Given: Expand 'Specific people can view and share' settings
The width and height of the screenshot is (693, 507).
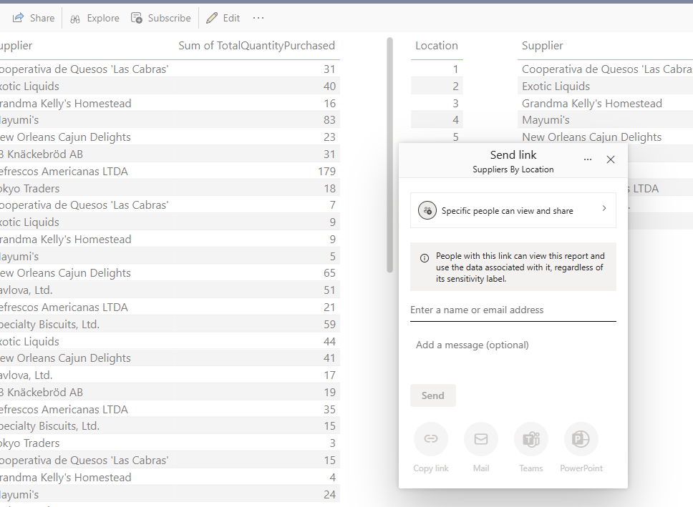Looking at the screenshot, I should pyautogui.click(x=513, y=210).
